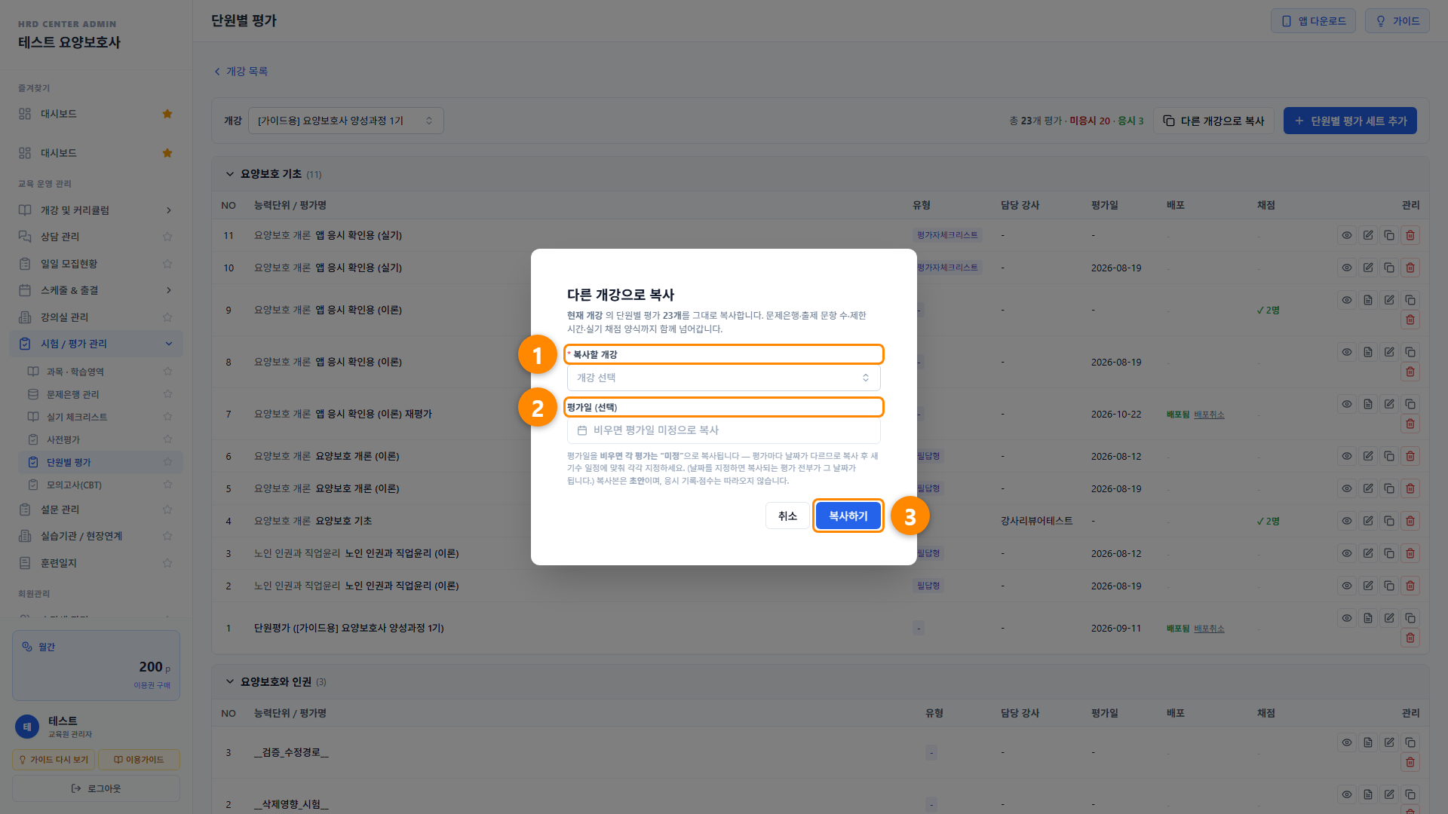This screenshot has width=1448, height=814.
Task: Open the 개강 selector showing 요양보호사 양성과정 1기
Action: tap(345, 121)
